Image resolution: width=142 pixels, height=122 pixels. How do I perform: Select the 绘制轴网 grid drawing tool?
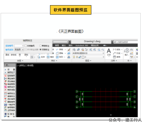[10, 76]
